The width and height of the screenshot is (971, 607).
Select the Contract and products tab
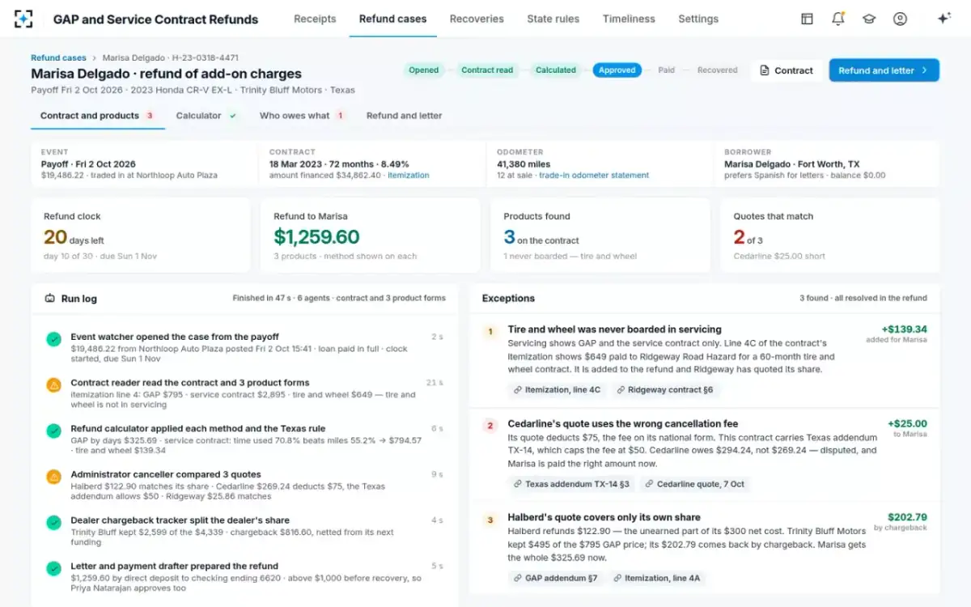(98, 116)
